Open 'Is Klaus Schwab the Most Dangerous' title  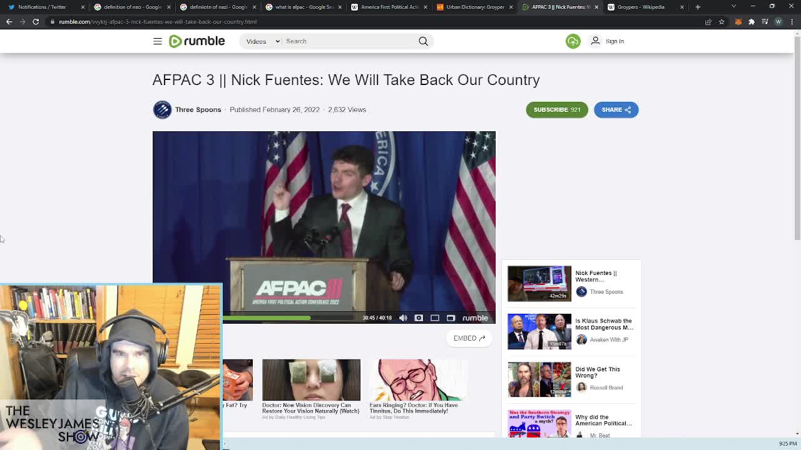604,324
